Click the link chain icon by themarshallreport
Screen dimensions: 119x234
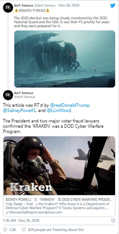pos(8,212)
